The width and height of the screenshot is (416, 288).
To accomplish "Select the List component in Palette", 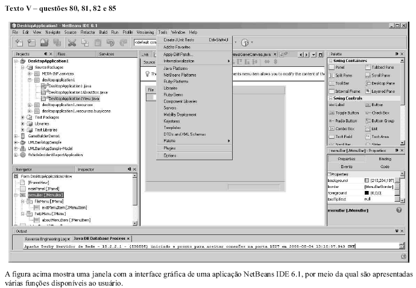I will click(372, 129).
